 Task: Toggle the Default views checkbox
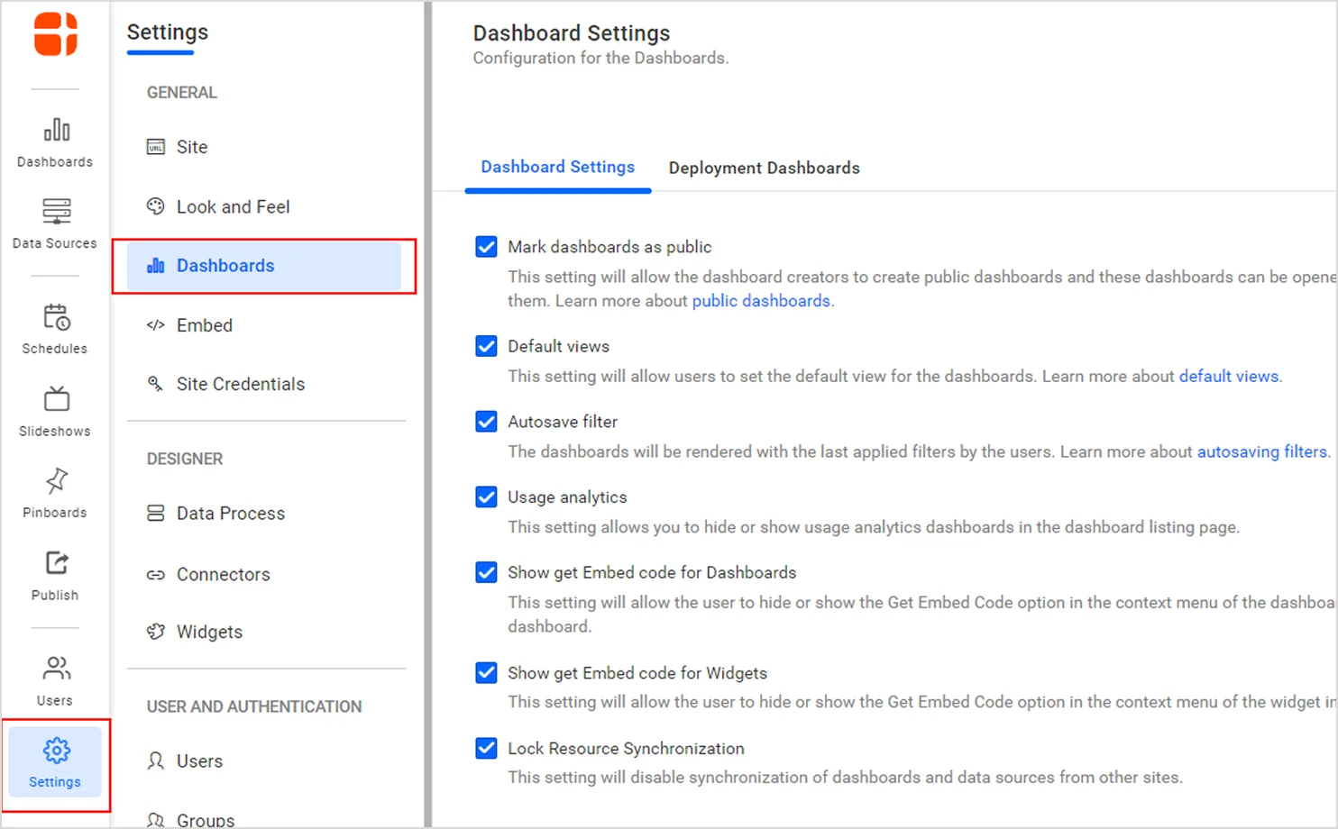pyautogui.click(x=486, y=346)
